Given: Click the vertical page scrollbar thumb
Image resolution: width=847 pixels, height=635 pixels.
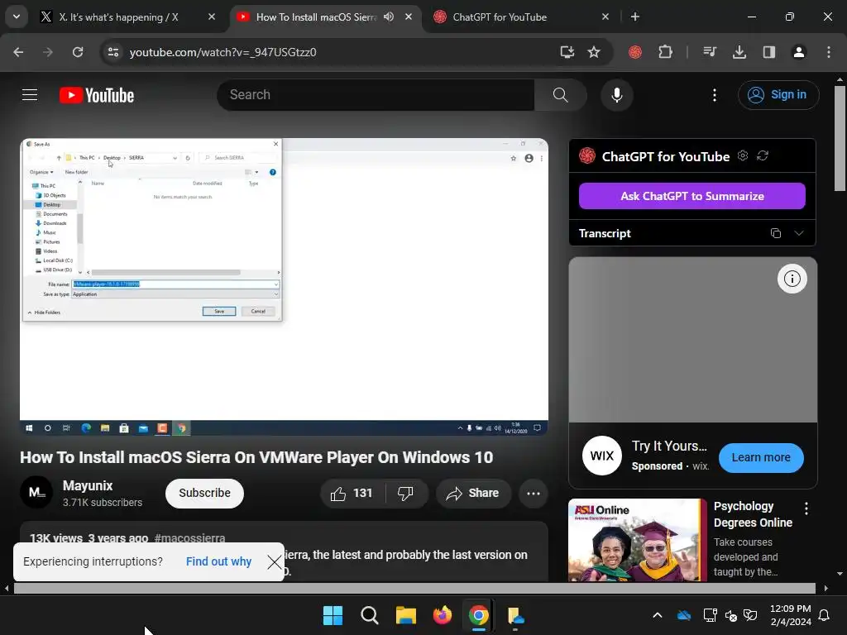Looking at the screenshot, I should coord(840,138).
